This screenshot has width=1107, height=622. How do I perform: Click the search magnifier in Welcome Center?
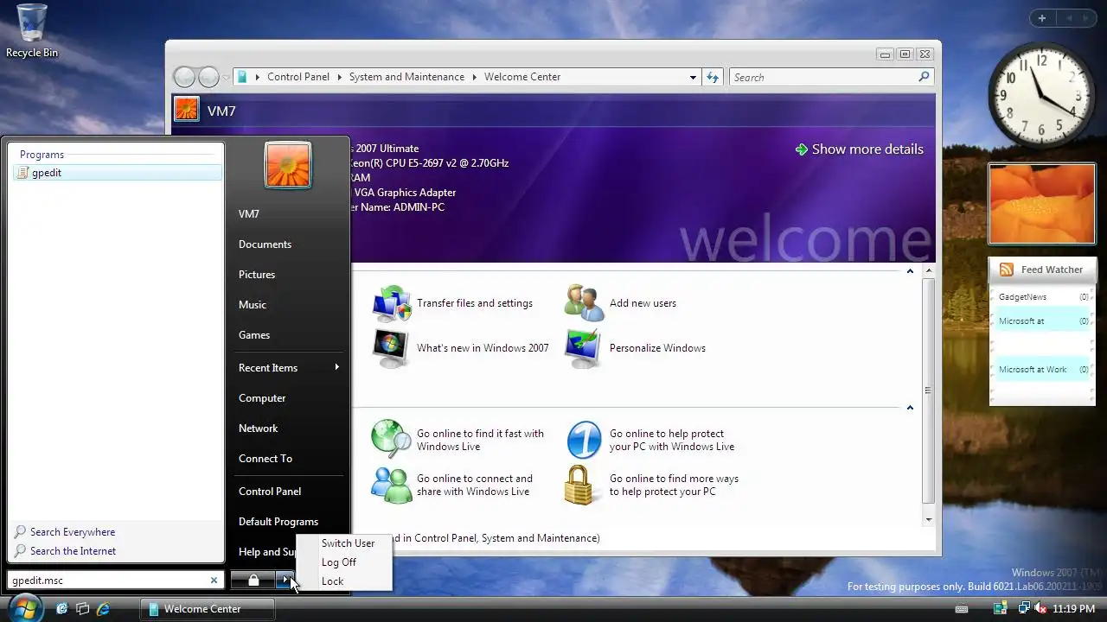point(924,77)
